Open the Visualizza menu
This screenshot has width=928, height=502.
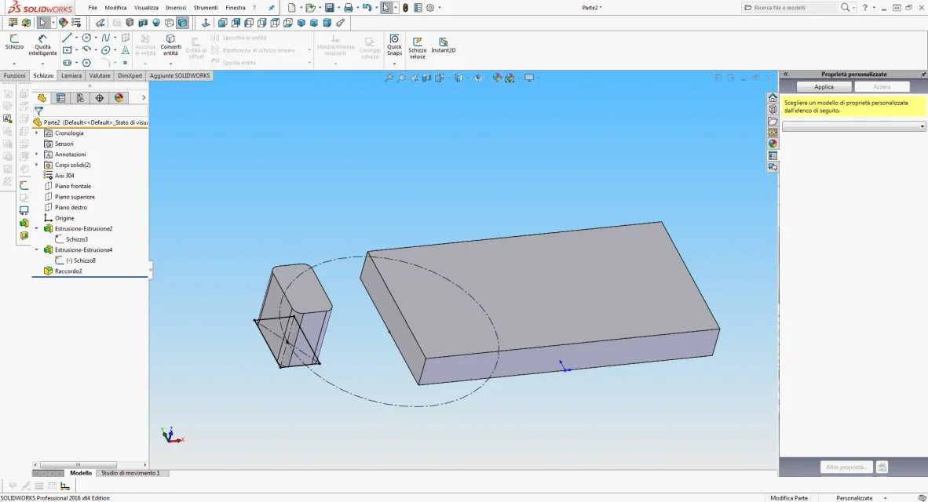pos(146,8)
